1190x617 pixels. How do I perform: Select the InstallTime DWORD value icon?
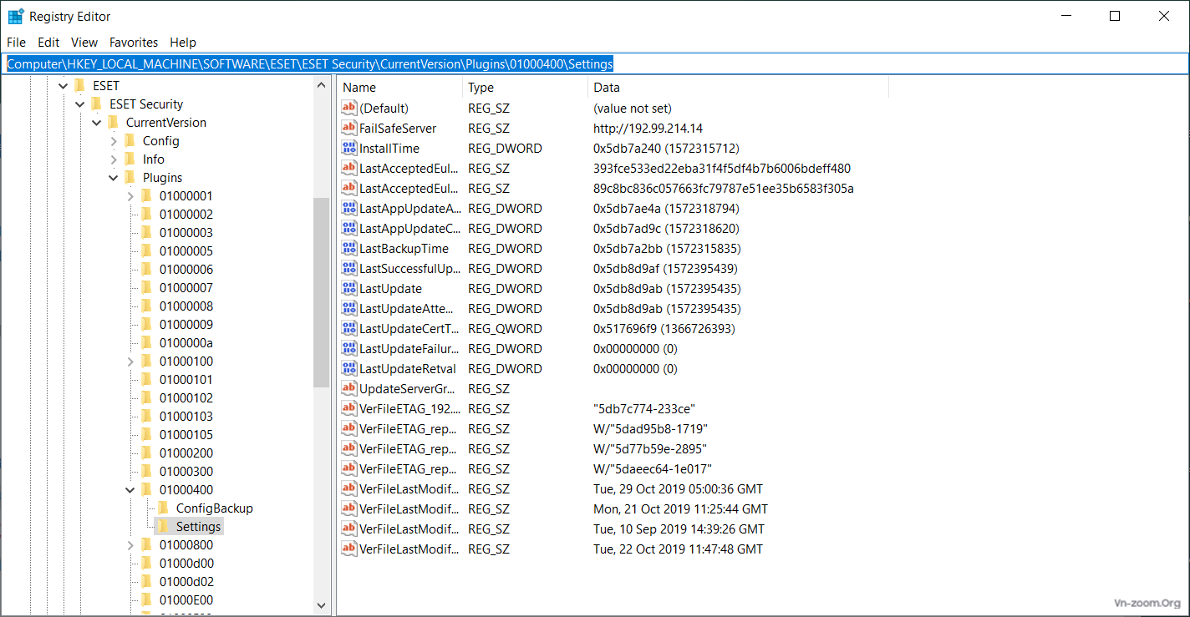349,149
